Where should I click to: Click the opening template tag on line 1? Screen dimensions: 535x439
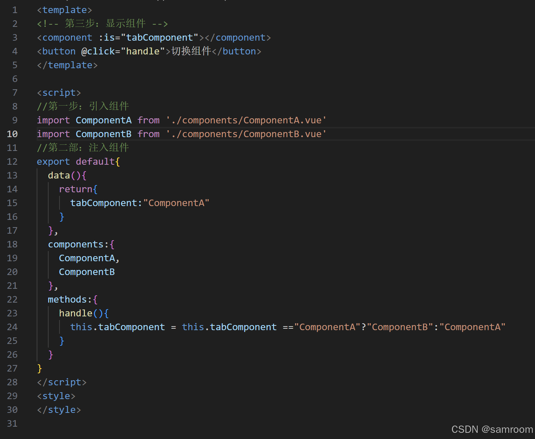pos(64,10)
